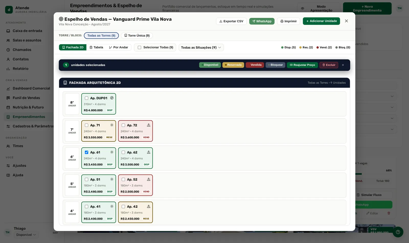Mark the Ap. 41 checkbox
This screenshot has height=243, width=409.
86,207
